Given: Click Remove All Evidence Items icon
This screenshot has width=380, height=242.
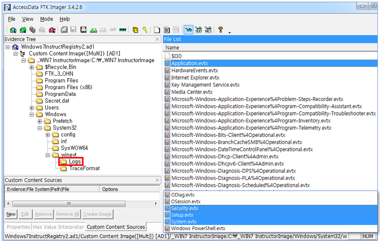Looking at the screenshot, I should (x=52, y=30).
